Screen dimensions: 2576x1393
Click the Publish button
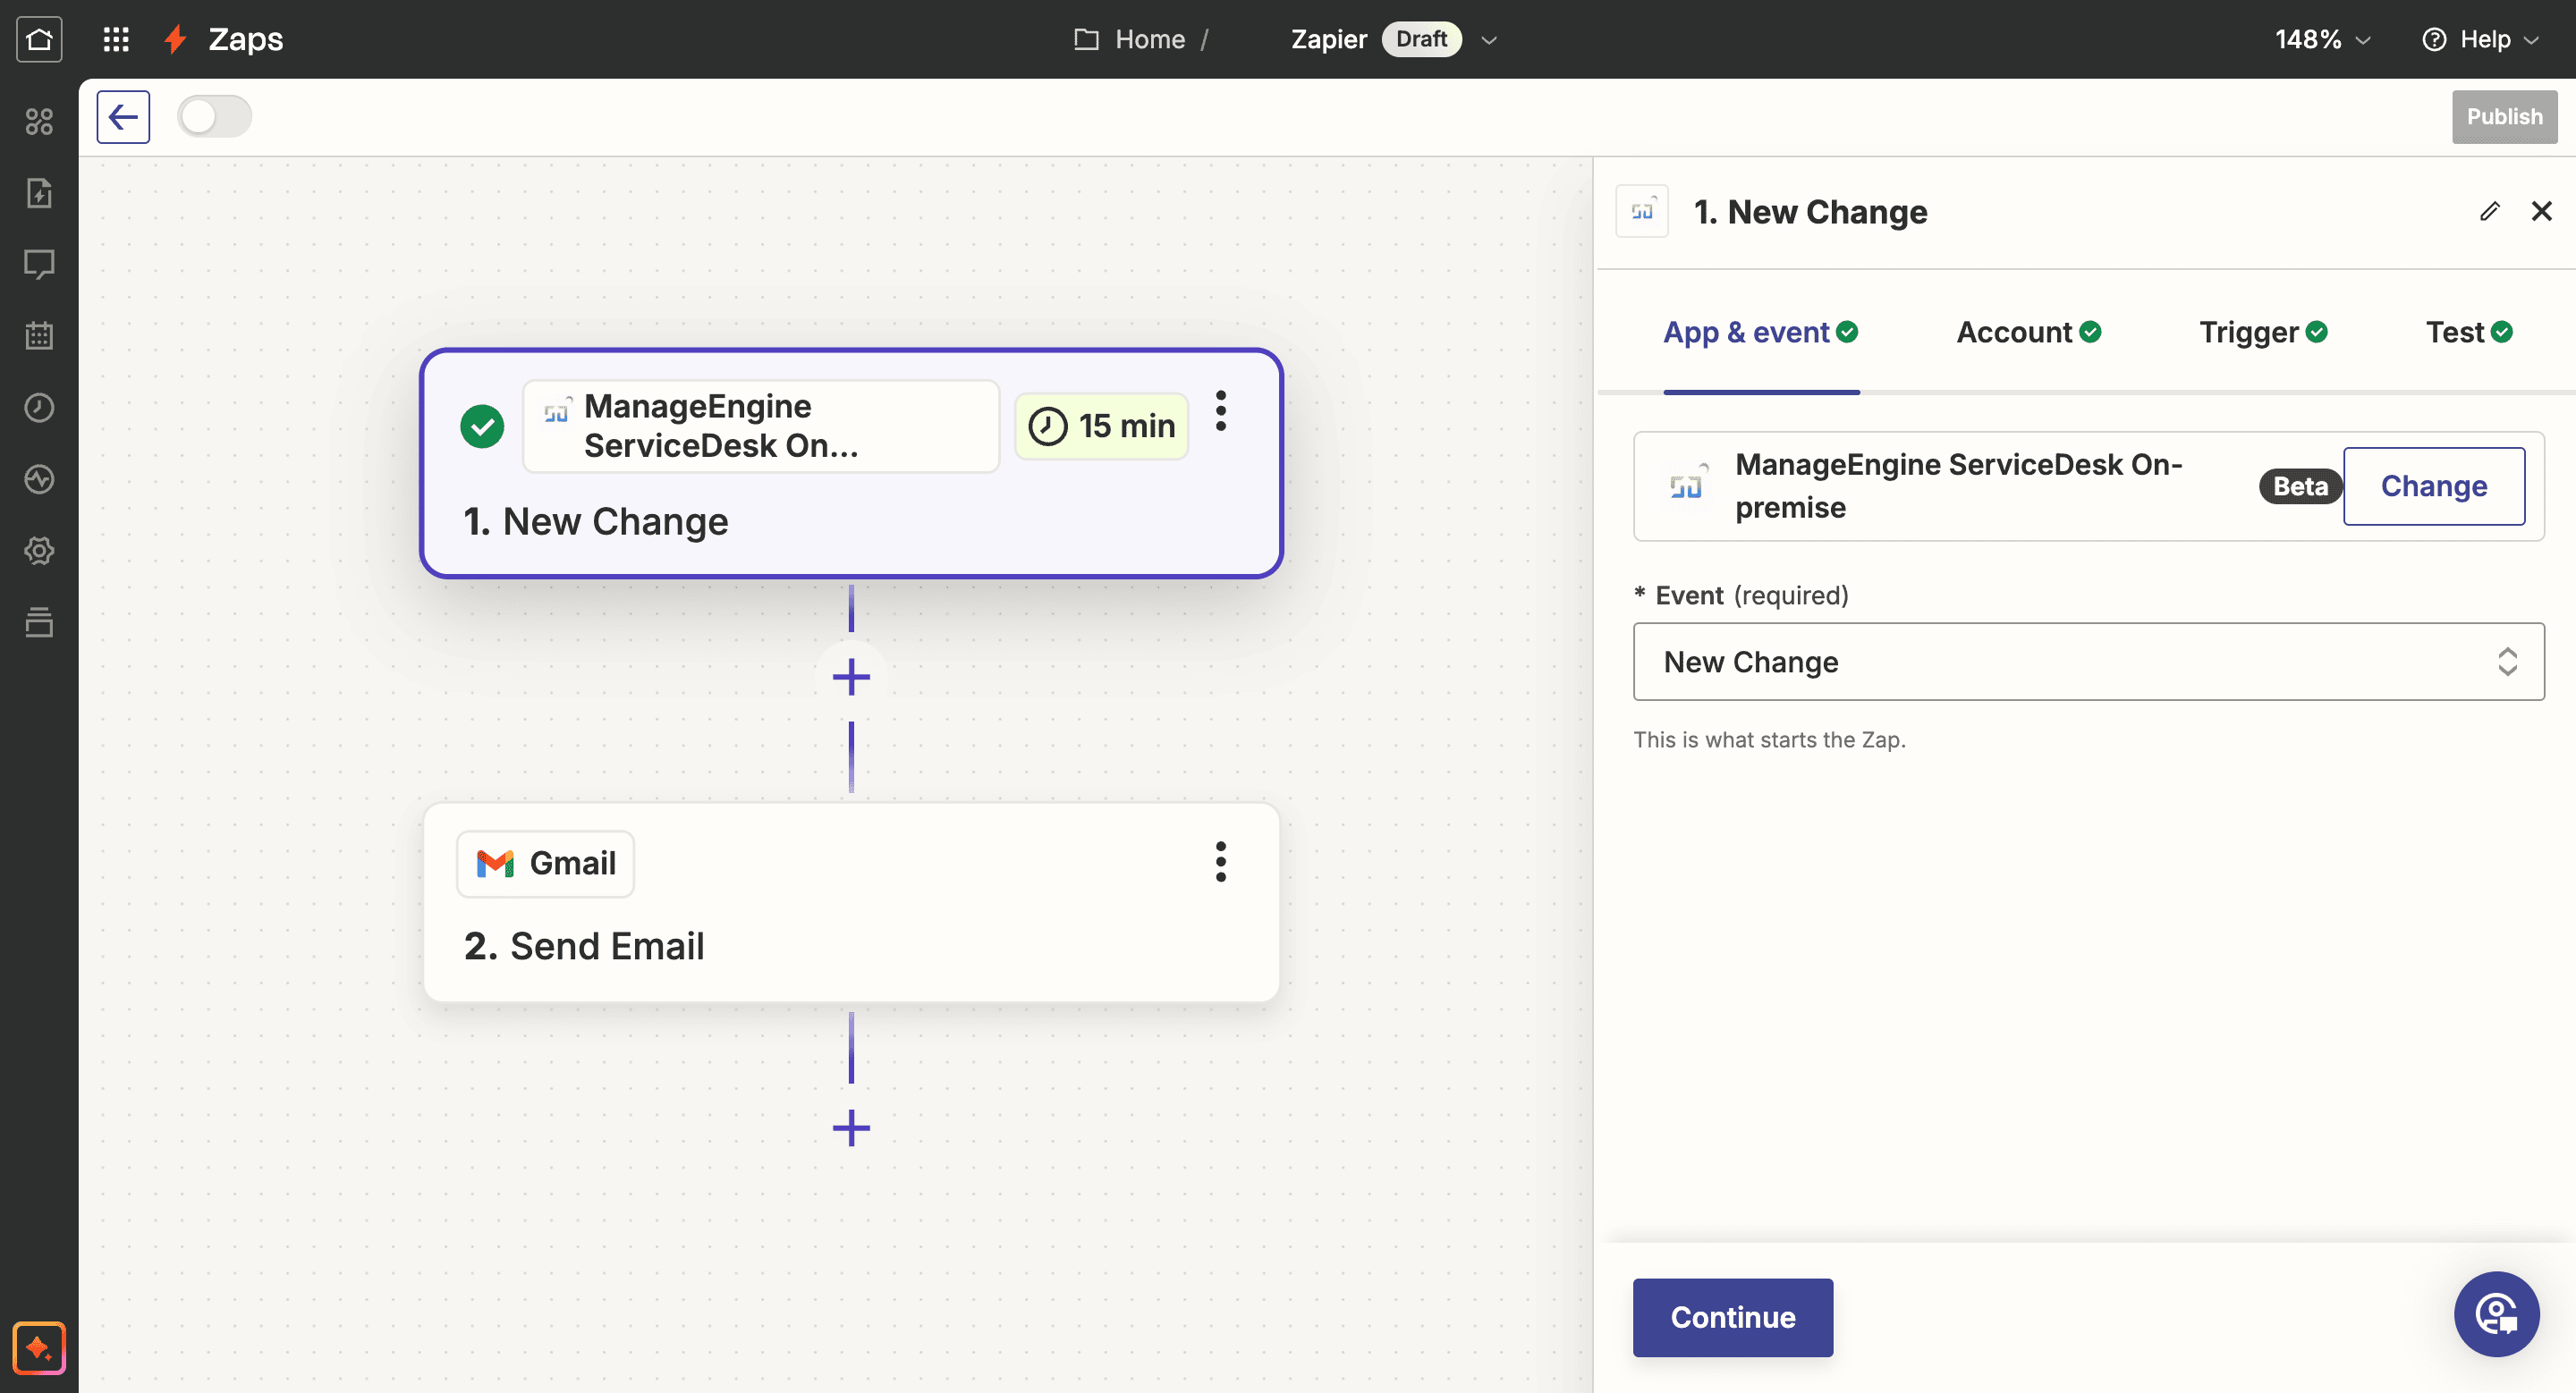coord(2504,117)
